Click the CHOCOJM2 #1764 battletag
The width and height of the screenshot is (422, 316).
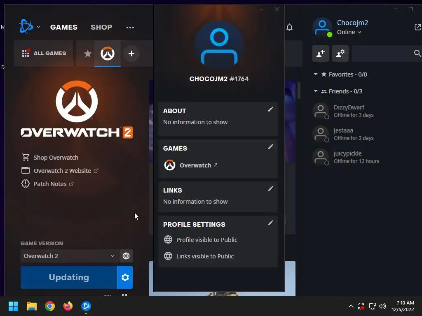[x=219, y=79]
